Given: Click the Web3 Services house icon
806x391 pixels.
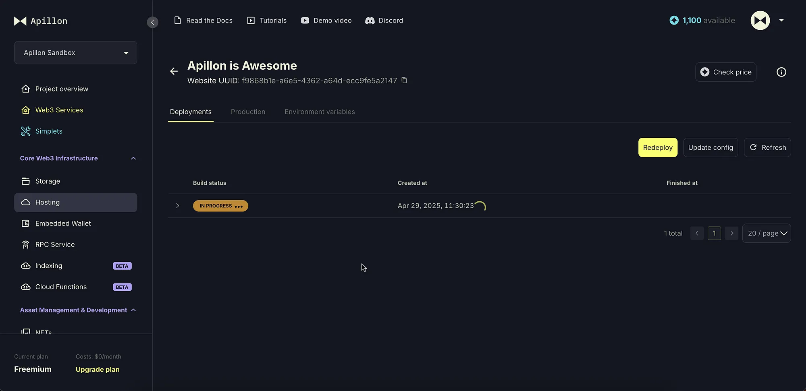Looking at the screenshot, I should (x=26, y=110).
